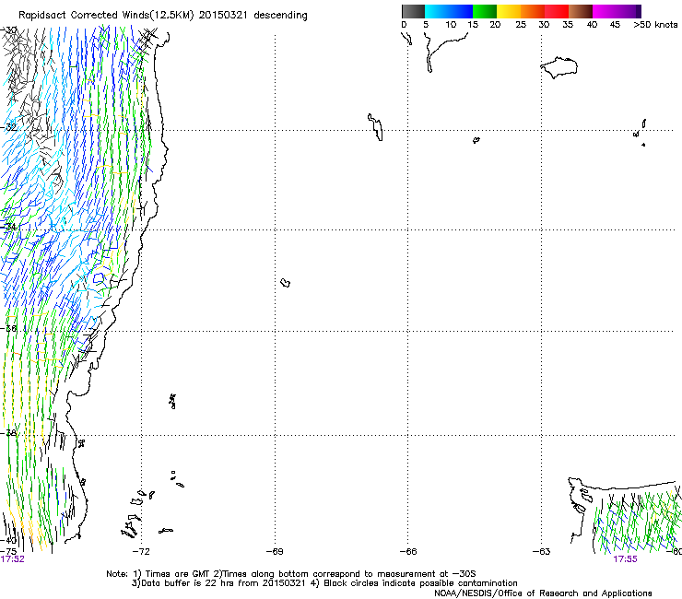Click the -69 longitude axis label

[275, 552]
